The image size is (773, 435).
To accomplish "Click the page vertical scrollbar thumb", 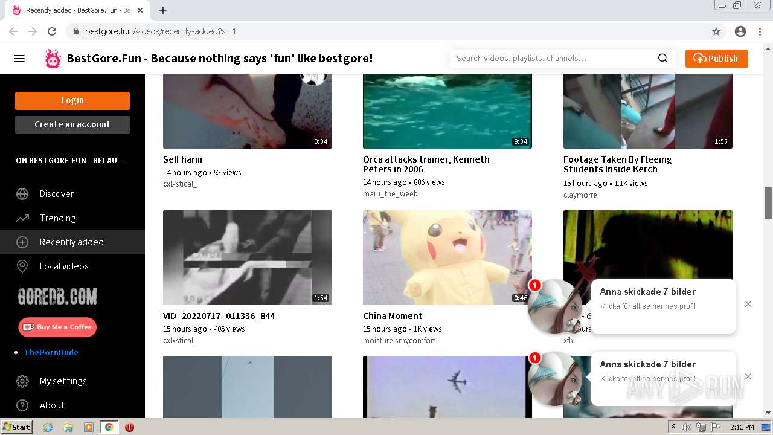I will [768, 203].
